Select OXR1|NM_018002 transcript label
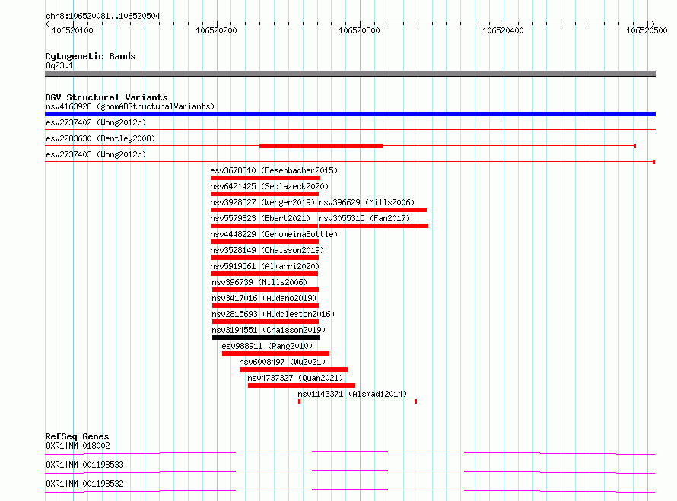This screenshot has width=677, height=501. click(78, 446)
